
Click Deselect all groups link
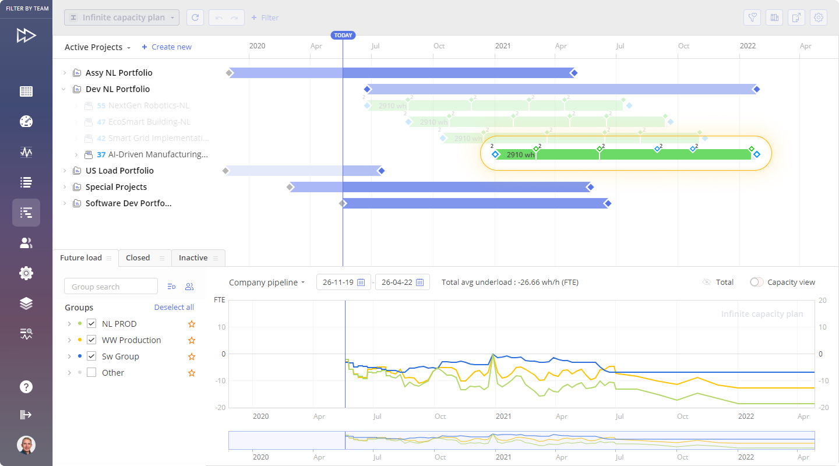coord(174,307)
